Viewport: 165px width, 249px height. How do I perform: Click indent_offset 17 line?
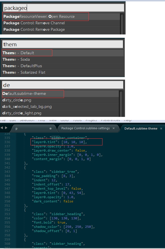52,184
